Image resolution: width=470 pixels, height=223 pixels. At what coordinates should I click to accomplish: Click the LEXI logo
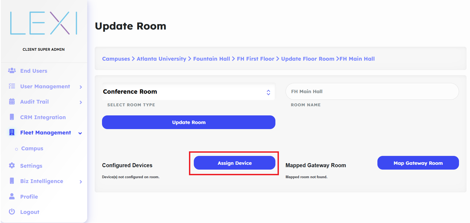(44, 23)
